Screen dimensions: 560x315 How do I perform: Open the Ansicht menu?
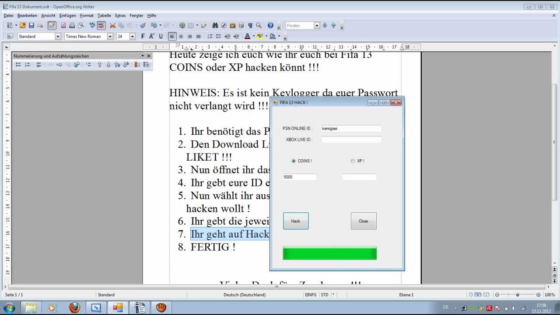point(48,15)
